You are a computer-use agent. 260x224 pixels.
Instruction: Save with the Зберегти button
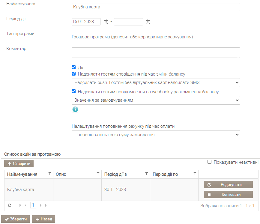[x=15, y=219]
